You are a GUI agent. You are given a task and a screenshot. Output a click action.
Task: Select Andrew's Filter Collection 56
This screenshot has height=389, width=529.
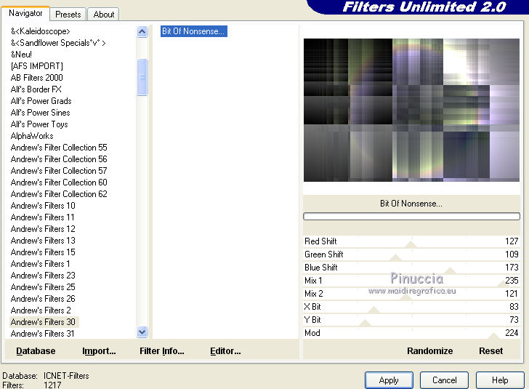[x=59, y=159]
